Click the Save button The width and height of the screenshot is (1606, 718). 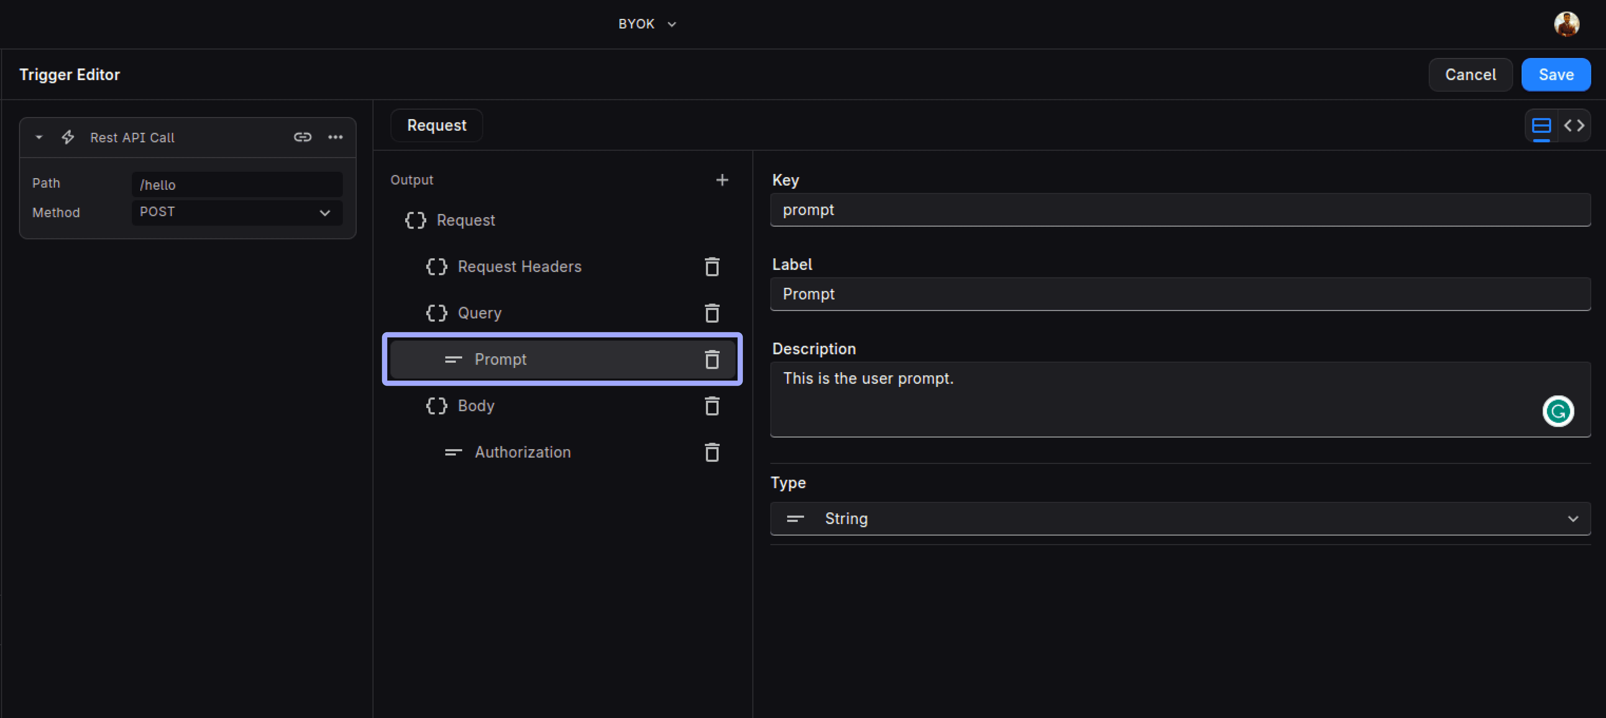click(1555, 75)
